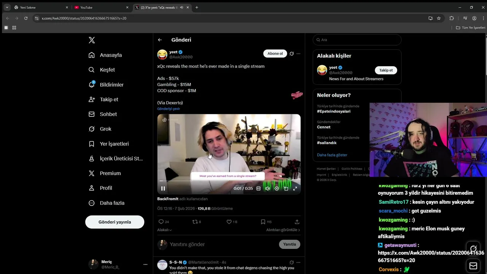Open a new browser tab
The height and width of the screenshot is (274, 487).
(197, 7)
